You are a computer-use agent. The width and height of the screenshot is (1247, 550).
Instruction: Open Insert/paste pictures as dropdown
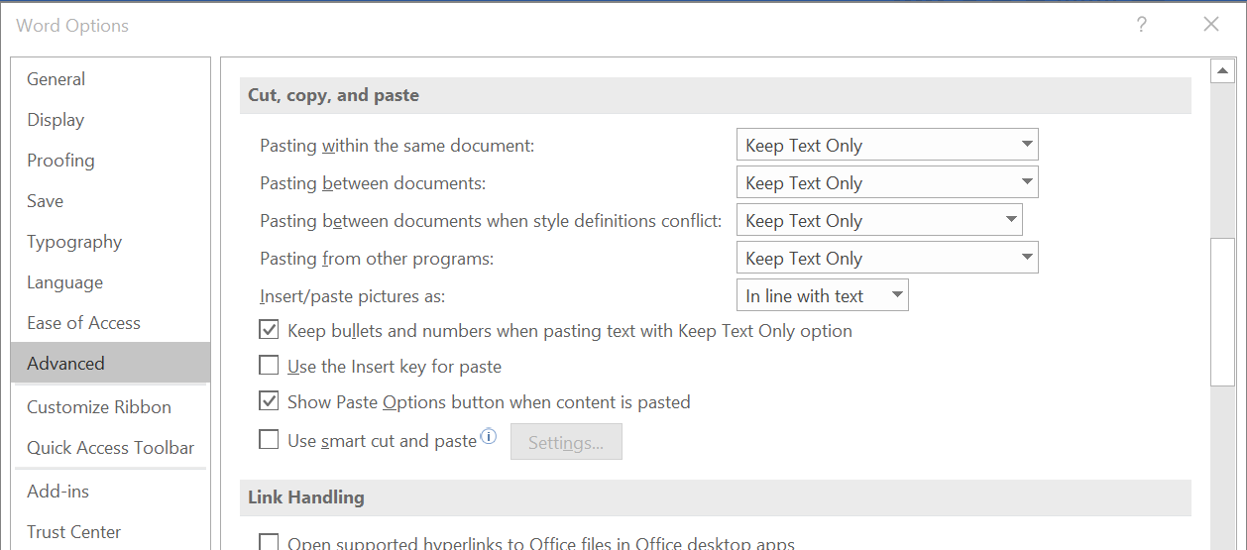tap(823, 295)
